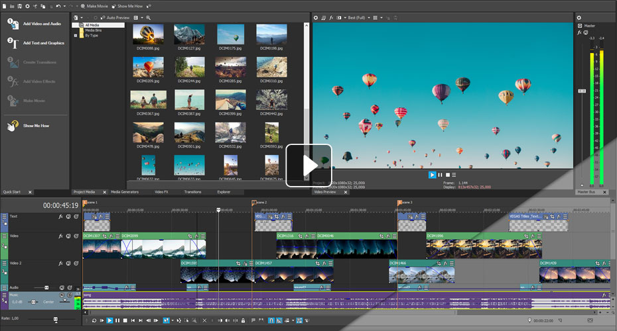The height and width of the screenshot is (331, 617).
Task: Click the Save project icon in top toolbar
Action: click(20, 6)
